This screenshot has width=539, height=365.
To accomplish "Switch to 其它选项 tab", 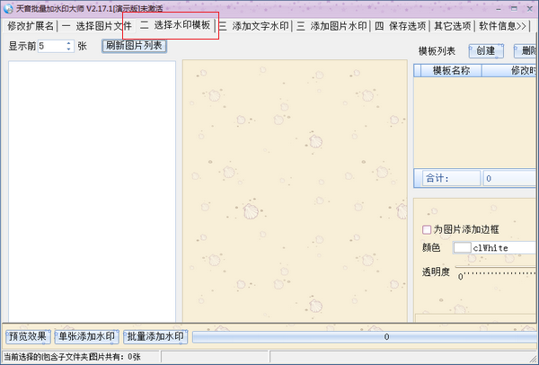I will (x=453, y=26).
